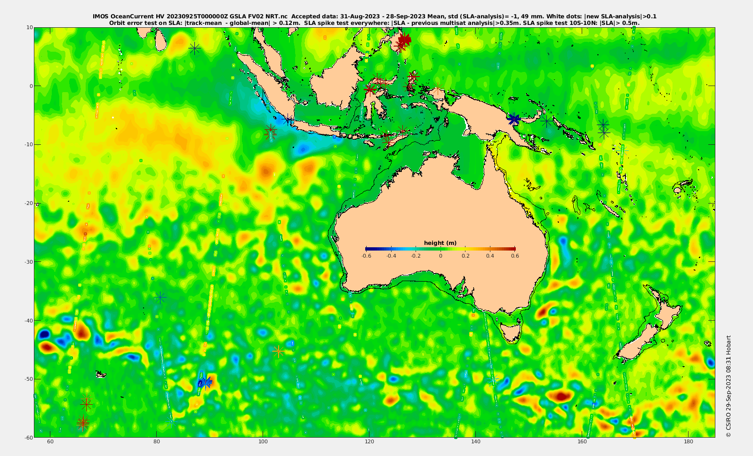Screen dimensions: 753x456
Task: Click the latitude -60 tick label on the y-axis
Action: (x=29, y=437)
